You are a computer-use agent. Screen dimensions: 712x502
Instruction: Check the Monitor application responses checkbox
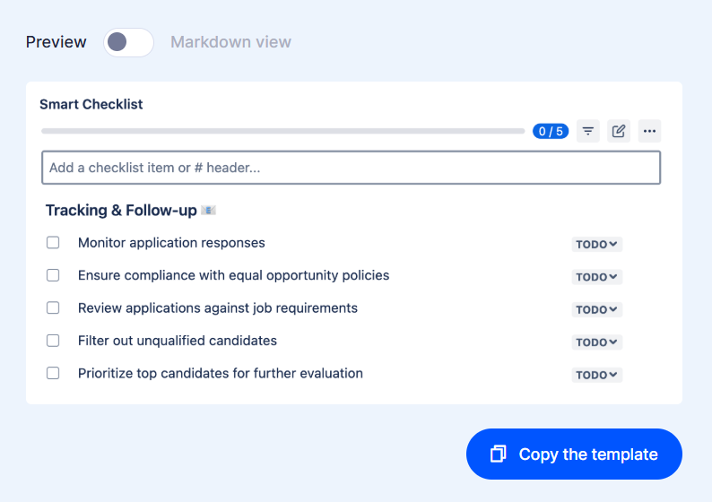tap(53, 243)
